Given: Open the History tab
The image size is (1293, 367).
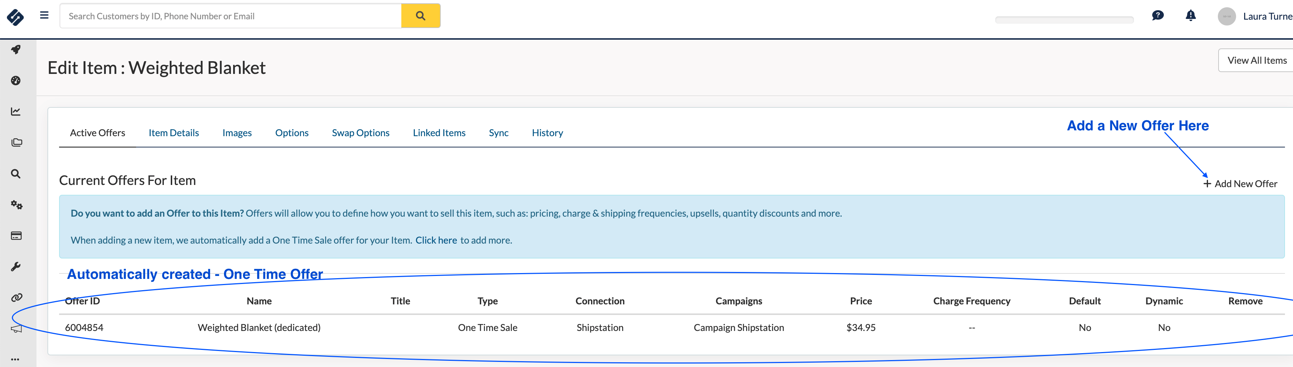Looking at the screenshot, I should [547, 133].
